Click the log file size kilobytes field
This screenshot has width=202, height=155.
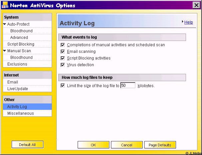tap(128, 85)
